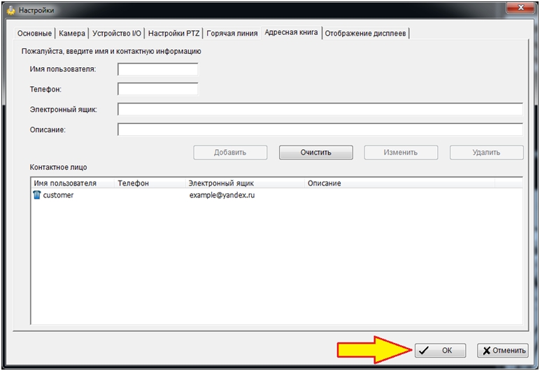Click the Имя пользователя input field

pos(158,69)
